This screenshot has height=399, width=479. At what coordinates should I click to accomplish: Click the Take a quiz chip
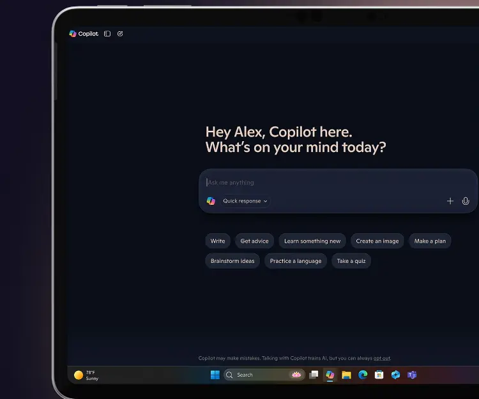351,261
